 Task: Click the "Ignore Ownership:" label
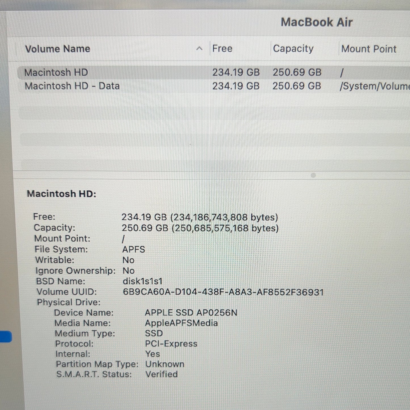pos(75,271)
